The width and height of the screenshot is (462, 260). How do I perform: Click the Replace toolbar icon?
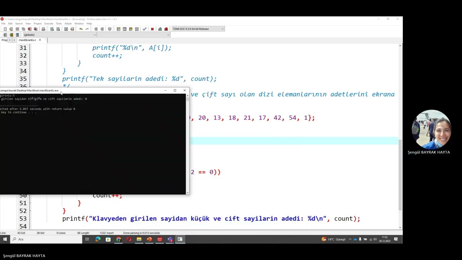pyautogui.click(x=58, y=29)
